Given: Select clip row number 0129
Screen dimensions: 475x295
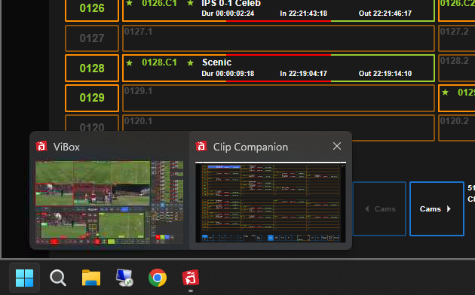Looking at the screenshot, I should coord(92,98).
